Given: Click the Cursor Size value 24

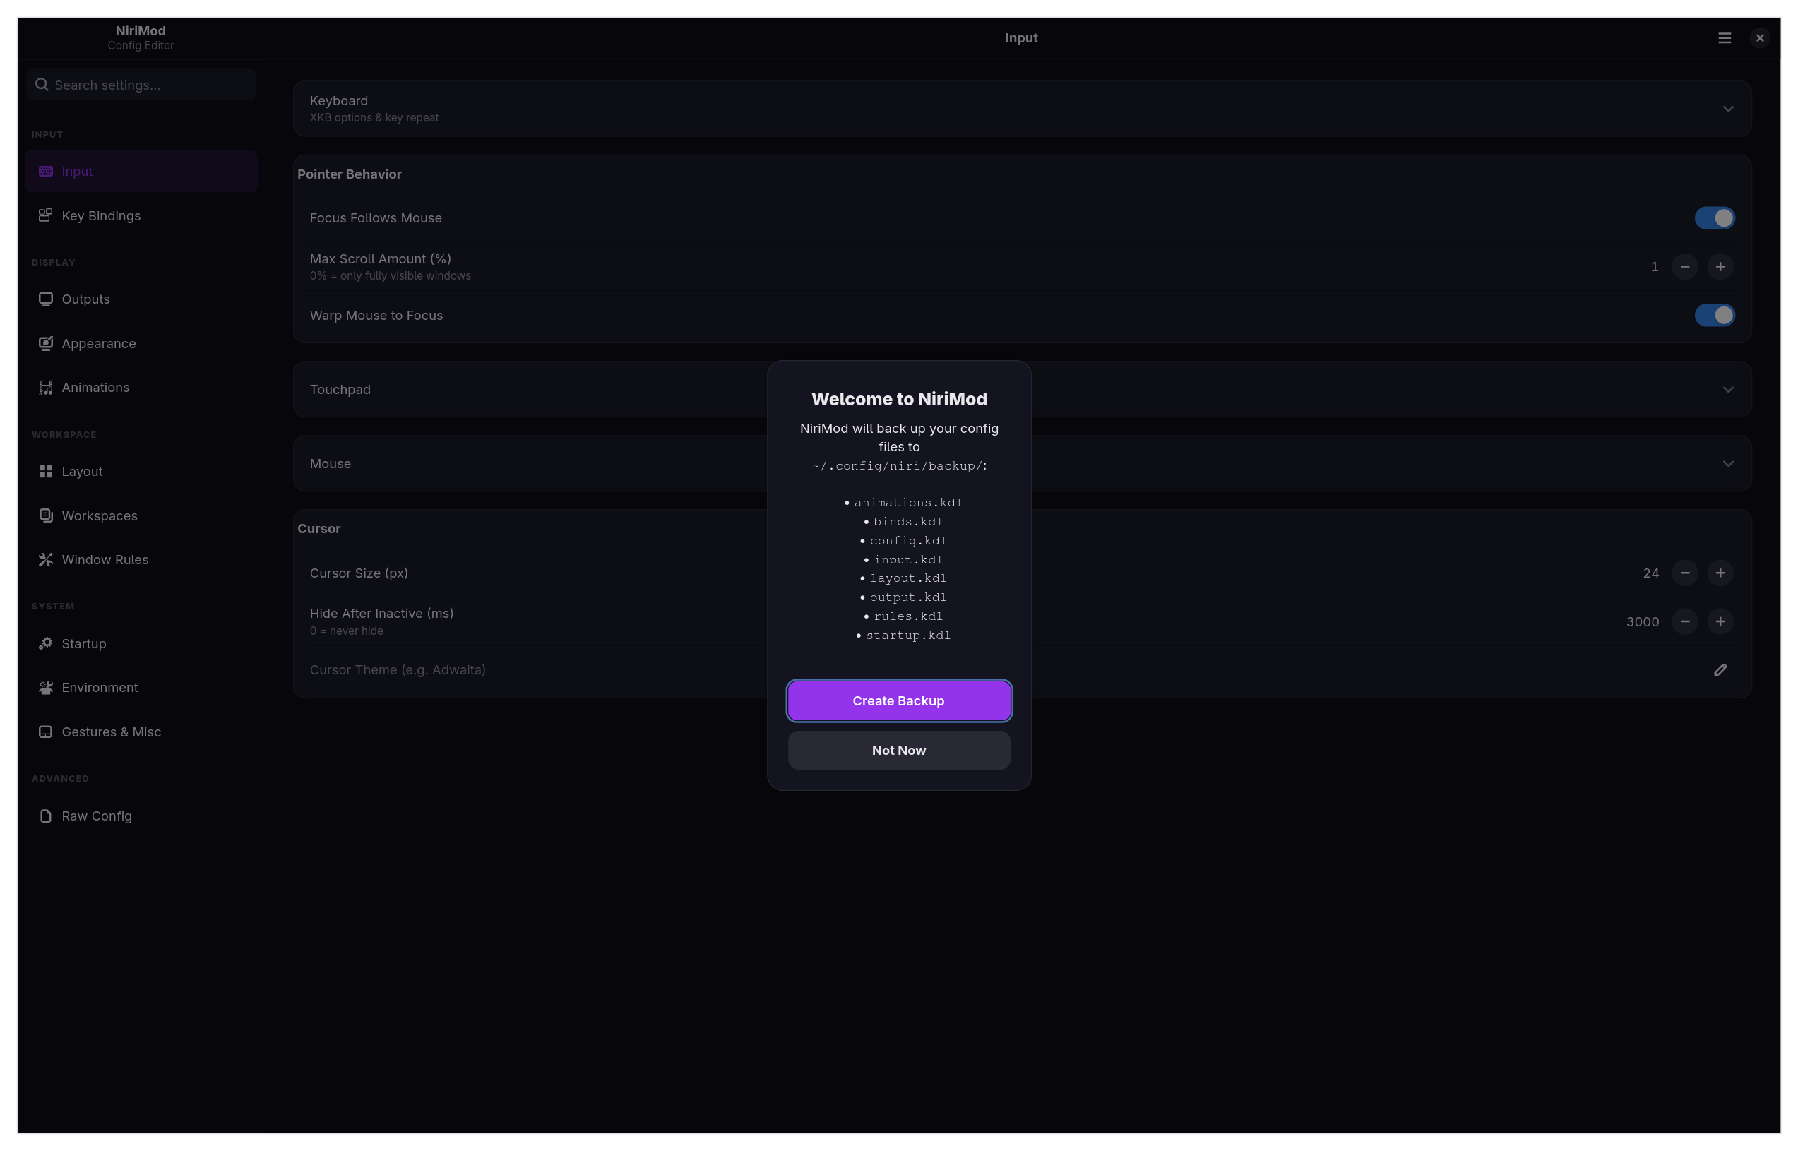Looking at the screenshot, I should coord(1650,573).
